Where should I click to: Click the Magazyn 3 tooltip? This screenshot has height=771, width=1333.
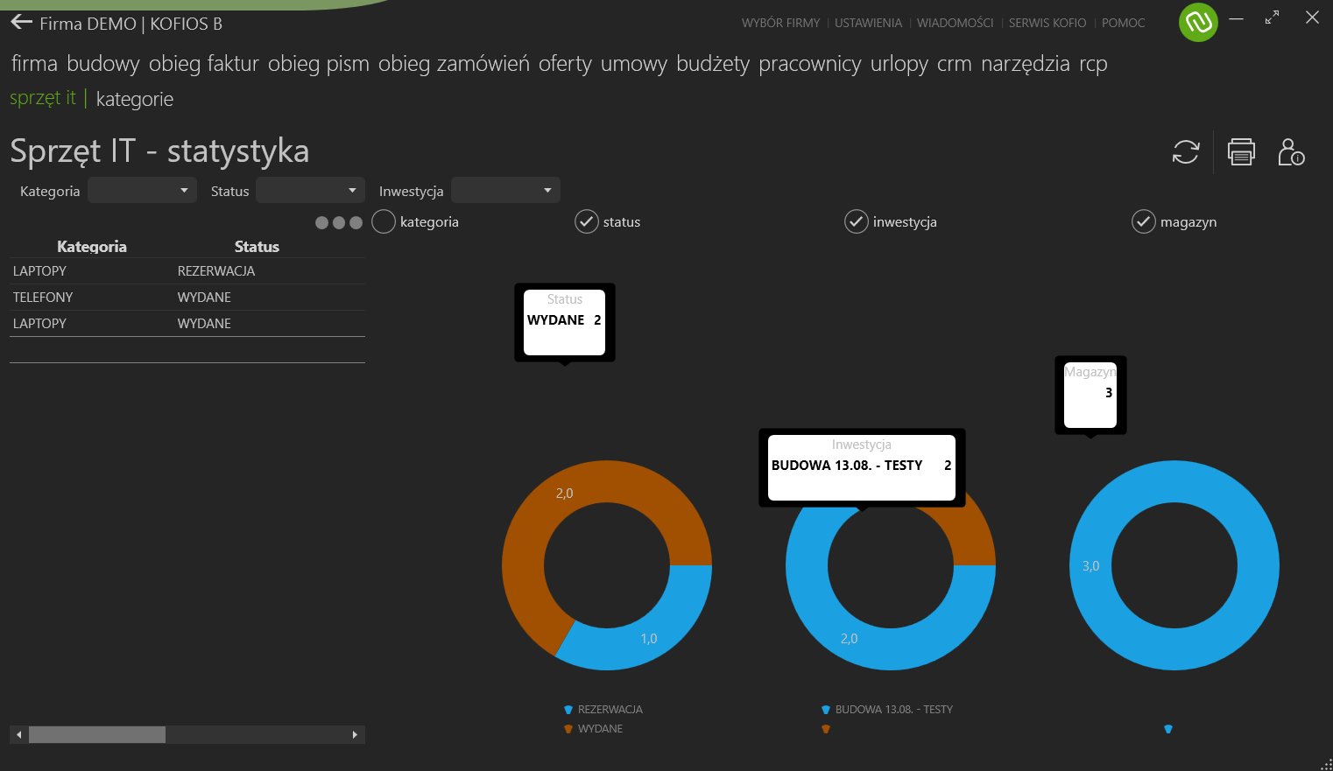pyautogui.click(x=1090, y=395)
